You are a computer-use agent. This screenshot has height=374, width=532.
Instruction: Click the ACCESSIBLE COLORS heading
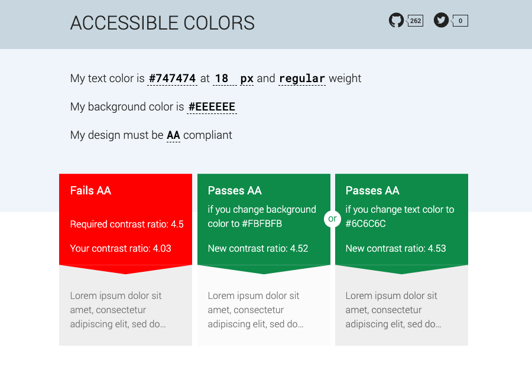[x=163, y=23]
